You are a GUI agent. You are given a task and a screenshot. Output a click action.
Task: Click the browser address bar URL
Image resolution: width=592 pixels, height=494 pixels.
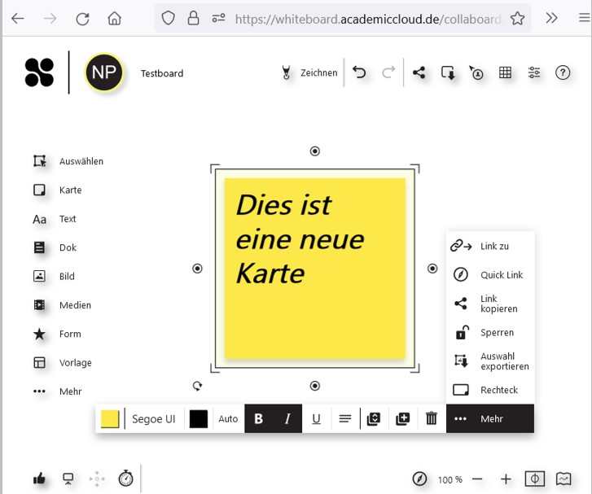pyautogui.click(x=366, y=19)
